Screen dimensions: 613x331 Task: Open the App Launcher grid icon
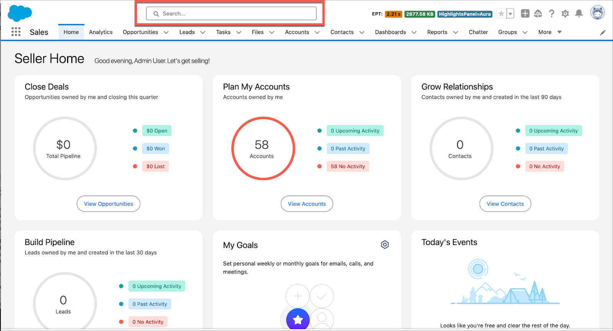16,32
